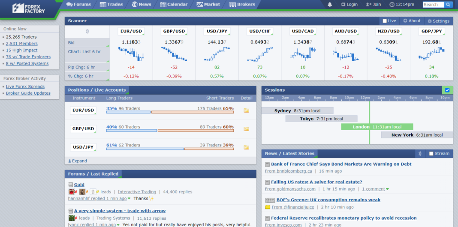Expand hannanhhf's reply dropdown arrow
This screenshot has width=458, height=227.
point(129,199)
